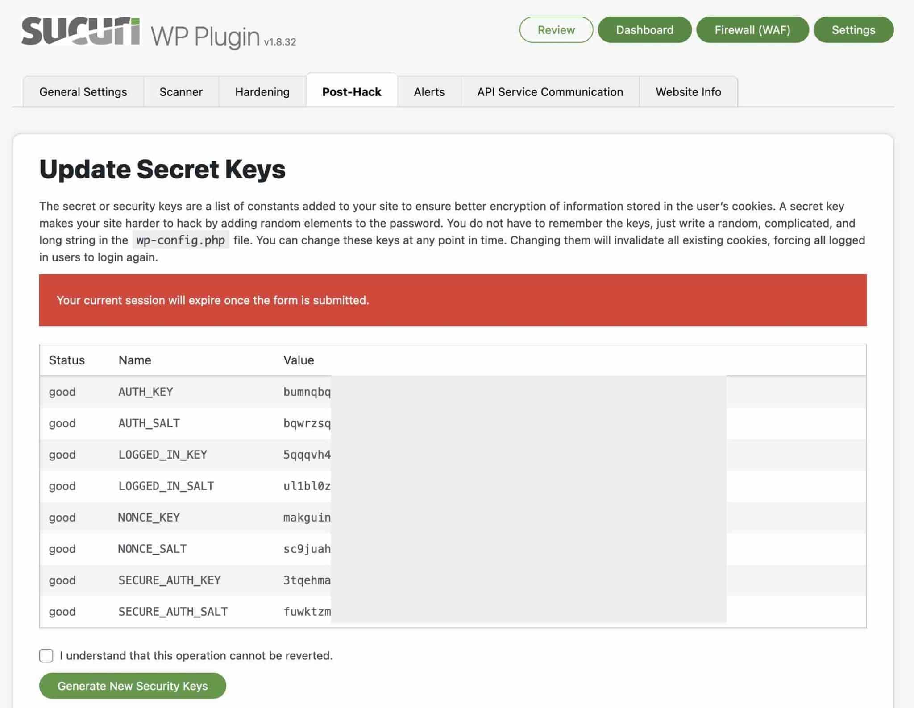Click value 'ul1bl0z' in LOGGED_IN_SALT row
Viewport: 914px width, 708px height.
[x=307, y=486]
